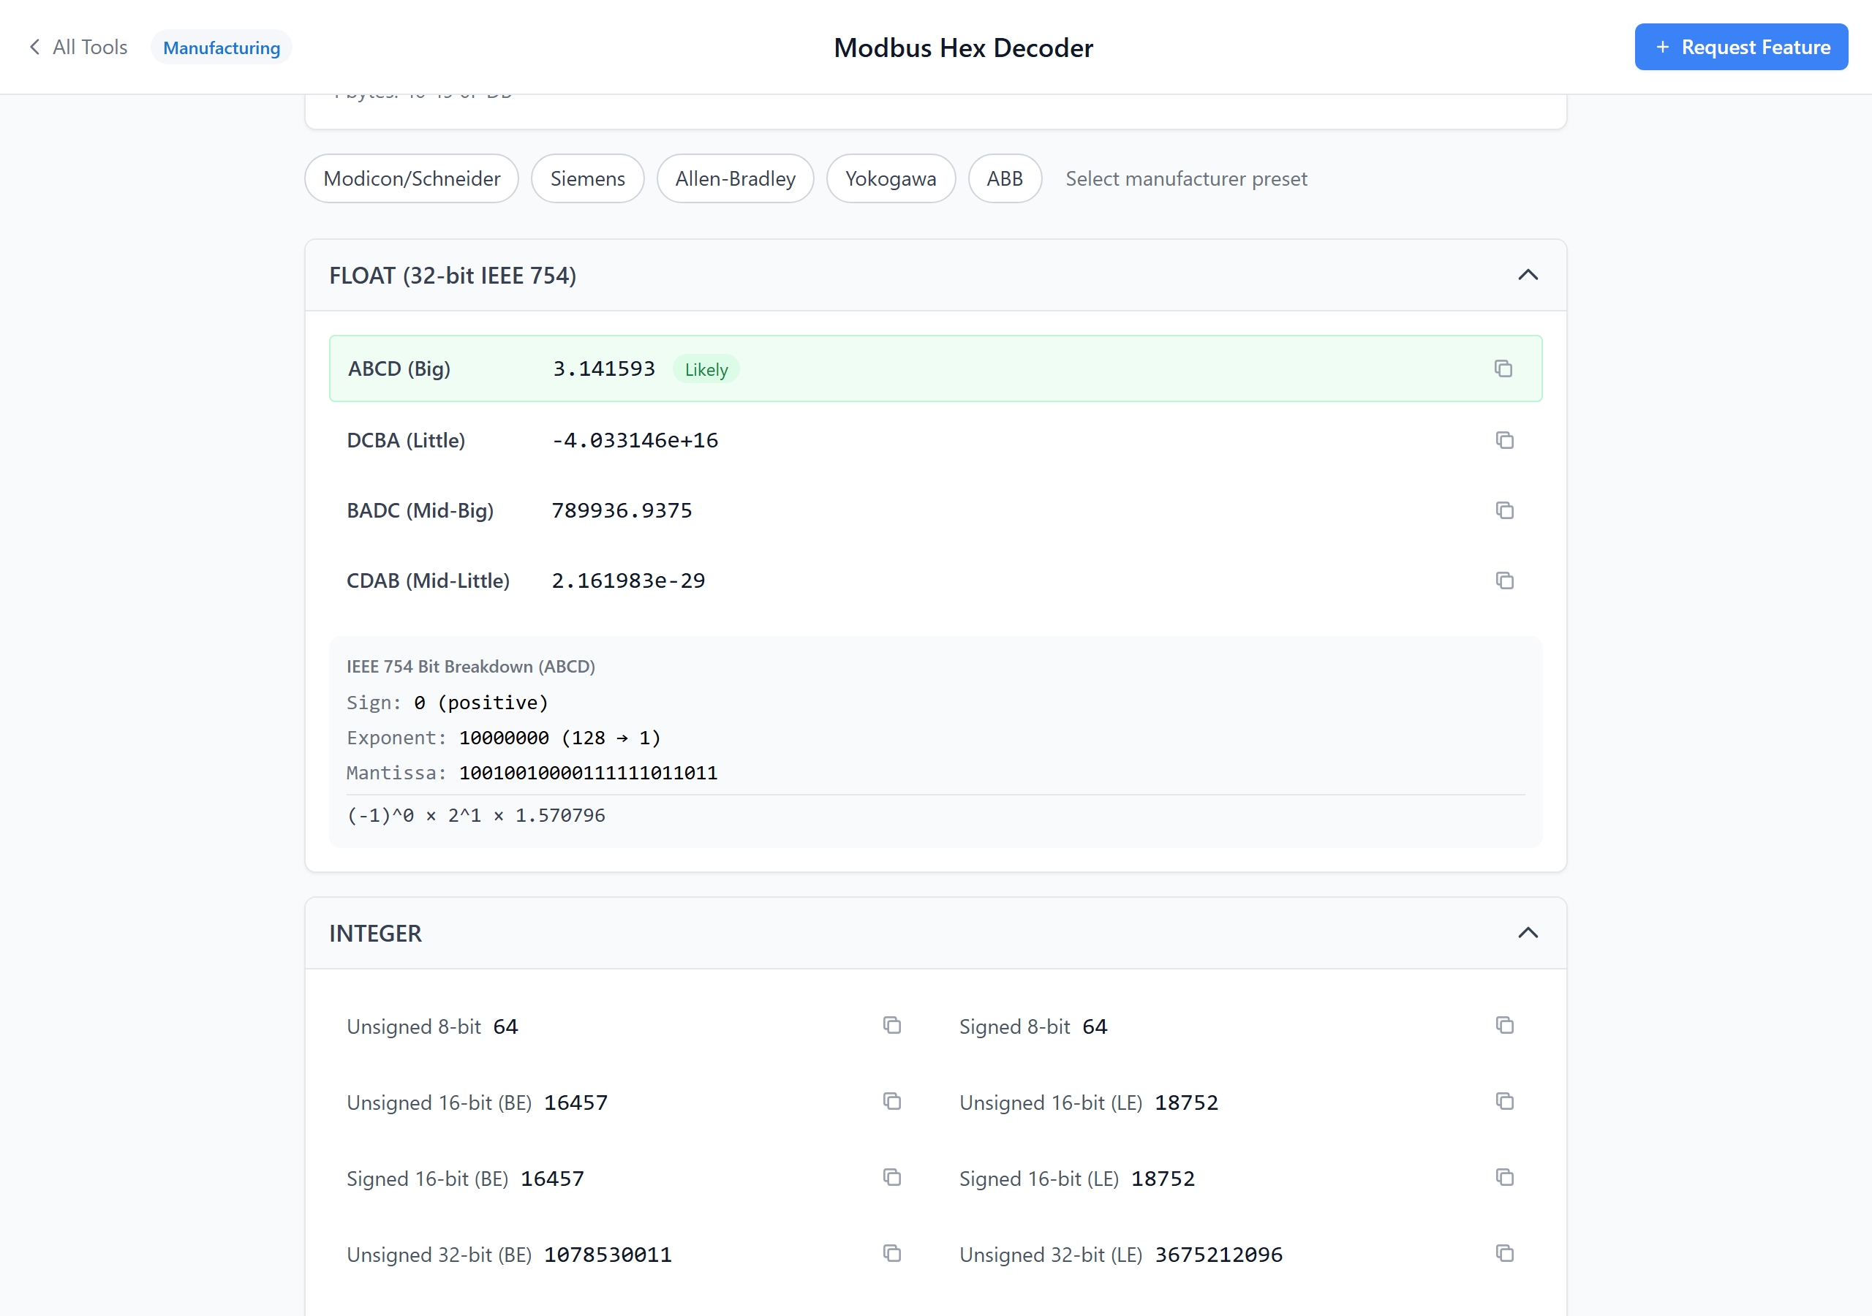1872x1316 pixels.
Task: Collapse the FLOAT (32-bit IEEE 754) section
Action: [1528, 275]
